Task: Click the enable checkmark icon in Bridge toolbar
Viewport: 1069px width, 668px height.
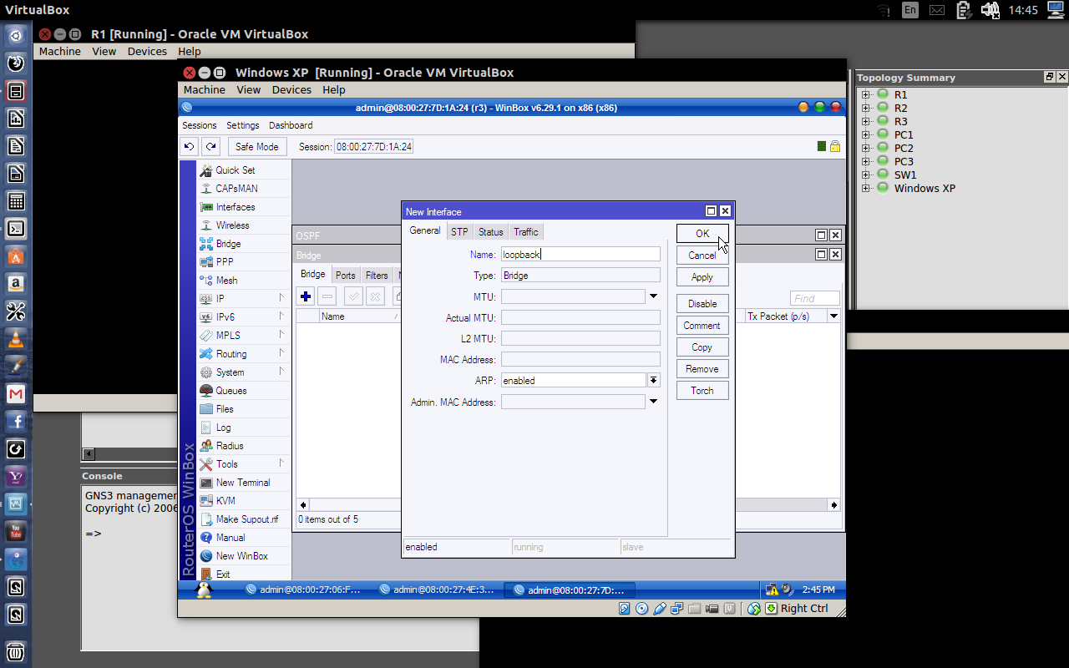Action: click(x=354, y=296)
